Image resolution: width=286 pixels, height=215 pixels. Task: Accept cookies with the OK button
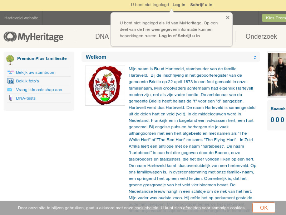coord(263,207)
